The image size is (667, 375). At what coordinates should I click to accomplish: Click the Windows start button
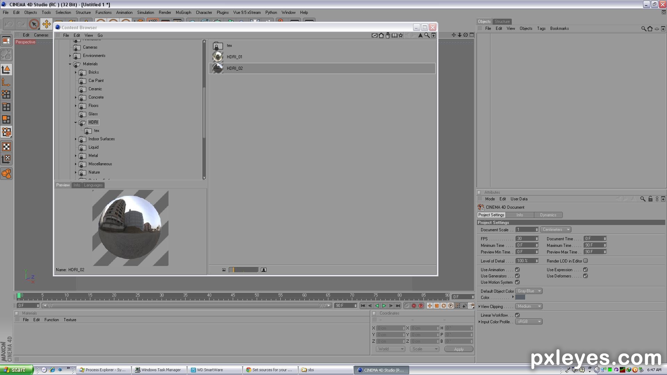pos(17,370)
